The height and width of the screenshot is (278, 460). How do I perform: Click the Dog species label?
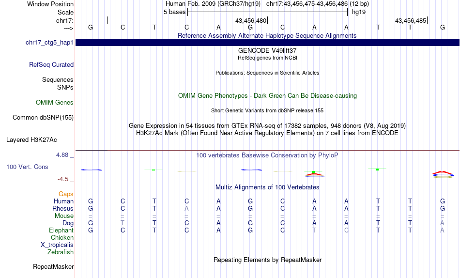[x=68, y=223]
